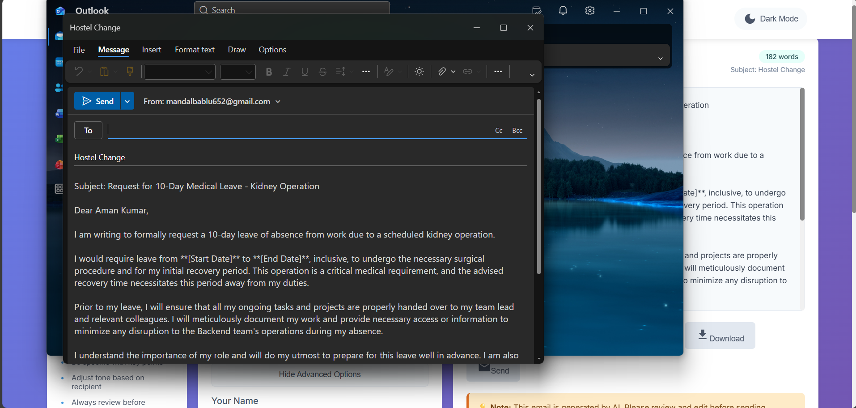Open the link dropdown arrow
This screenshot has width=856, height=408.
479,72
